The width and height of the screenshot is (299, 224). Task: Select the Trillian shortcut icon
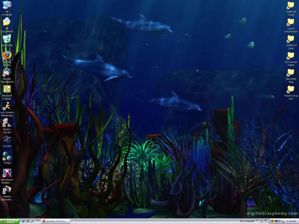(x=7, y=158)
